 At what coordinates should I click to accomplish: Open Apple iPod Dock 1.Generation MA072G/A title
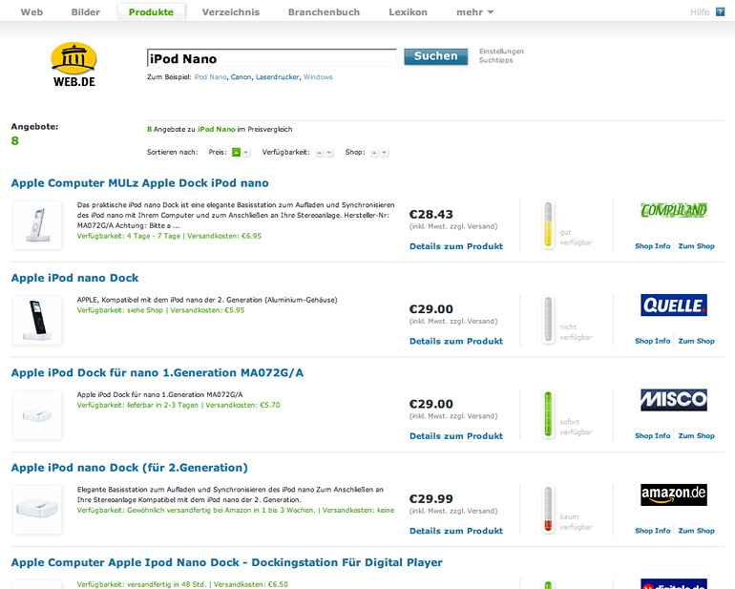tap(157, 373)
